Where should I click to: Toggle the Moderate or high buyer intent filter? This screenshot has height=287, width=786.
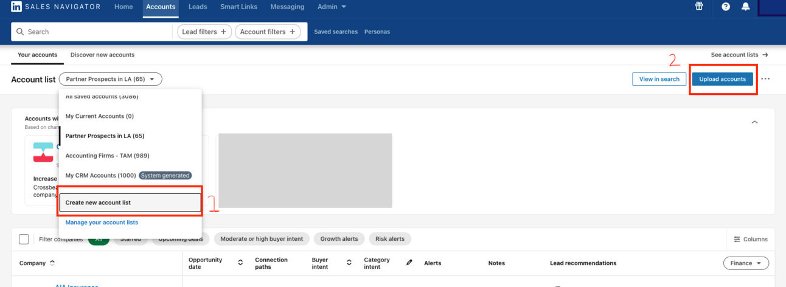[262, 239]
